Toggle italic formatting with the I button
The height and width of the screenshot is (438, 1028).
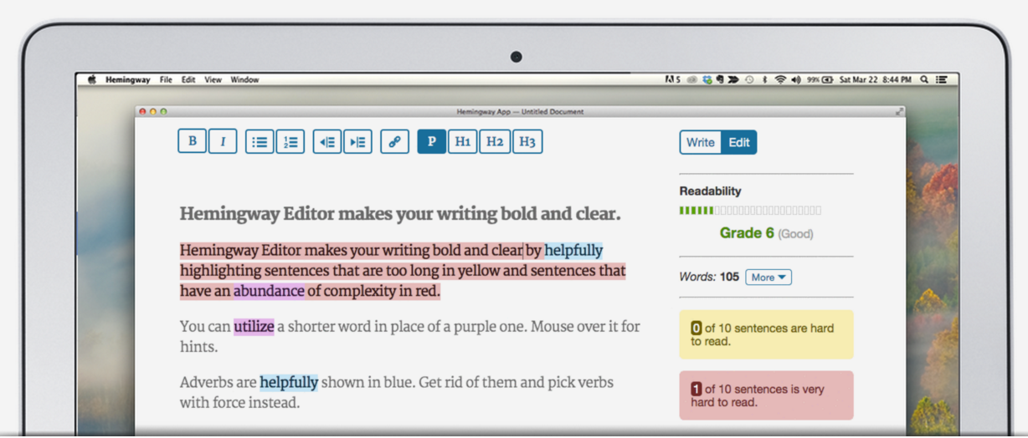pyautogui.click(x=223, y=141)
